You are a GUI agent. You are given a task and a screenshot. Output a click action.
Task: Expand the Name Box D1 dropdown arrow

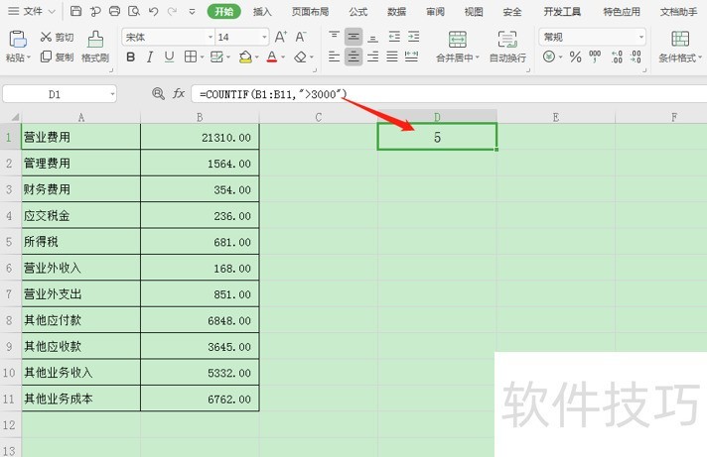click(112, 94)
